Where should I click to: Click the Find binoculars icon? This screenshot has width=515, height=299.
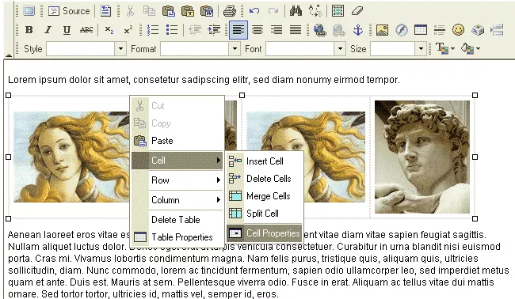[296, 11]
